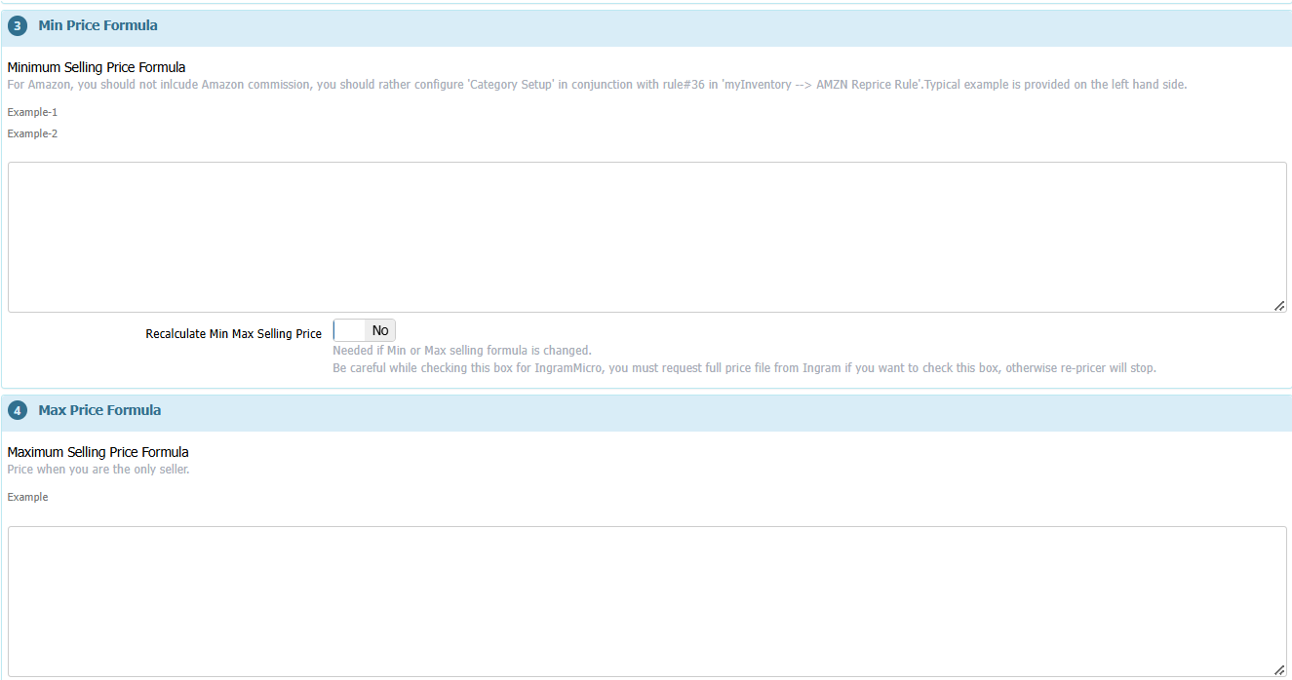1292x680 pixels.
Task: Open Example-1 for the minimum price formula
Action: click(x=32, y=112)
